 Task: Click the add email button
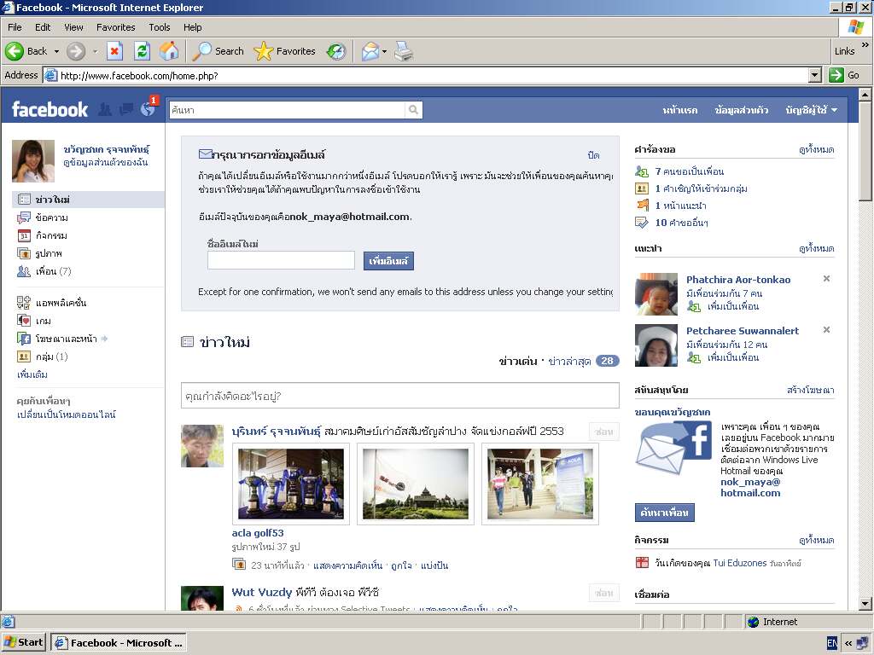tap(388, 261)
